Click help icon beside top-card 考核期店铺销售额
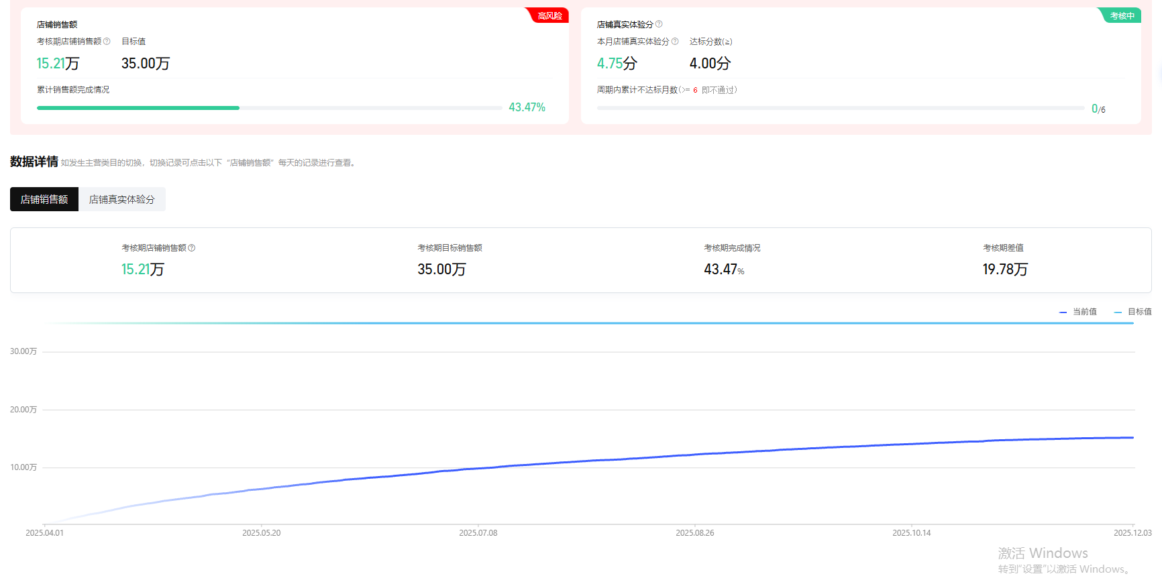The height and width of the screenshot is (576, 1162). coord(107,42)
